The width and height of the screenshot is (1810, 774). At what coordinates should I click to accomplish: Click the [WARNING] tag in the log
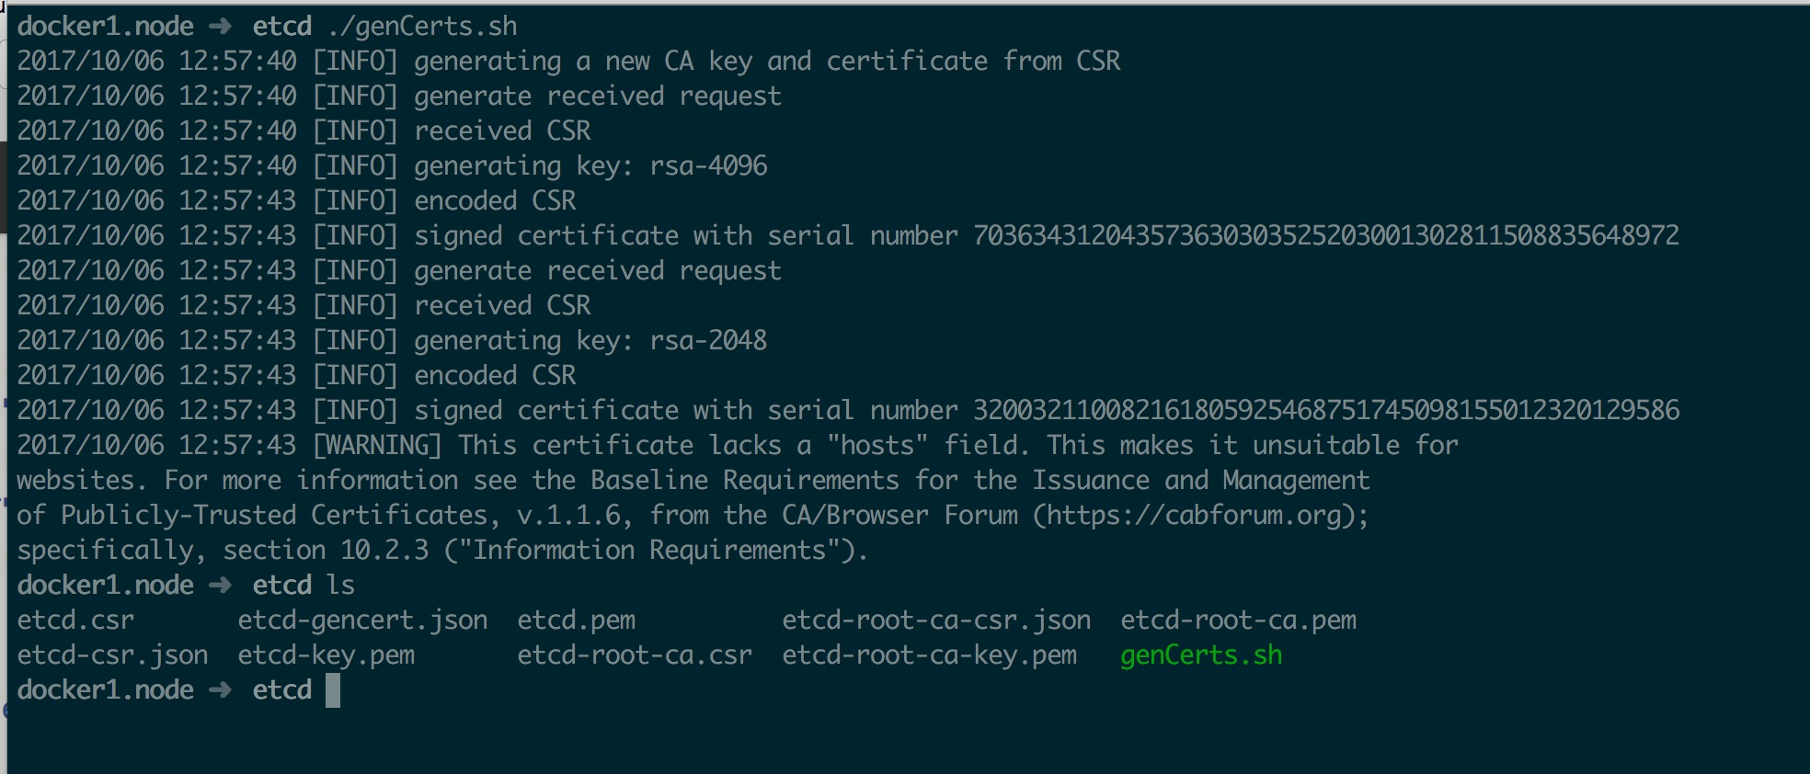pos(377,446)
